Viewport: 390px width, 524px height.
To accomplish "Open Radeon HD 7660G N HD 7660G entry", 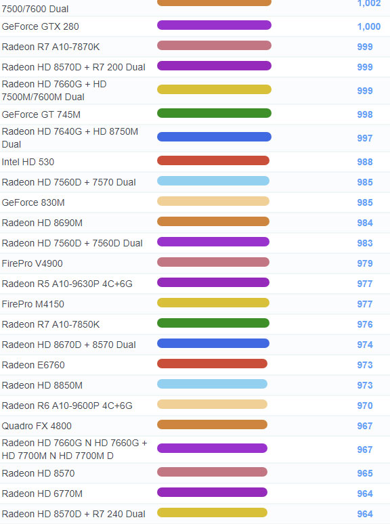I will [x=74, y=450].
